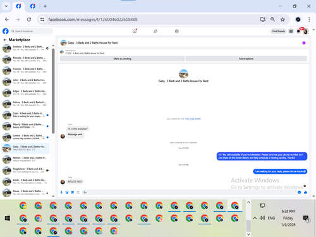Image resolution: width=316 pixels, height=237 pixels.
Task: Click the conversation list scrollbar down arrow
Action: [53, 196]
